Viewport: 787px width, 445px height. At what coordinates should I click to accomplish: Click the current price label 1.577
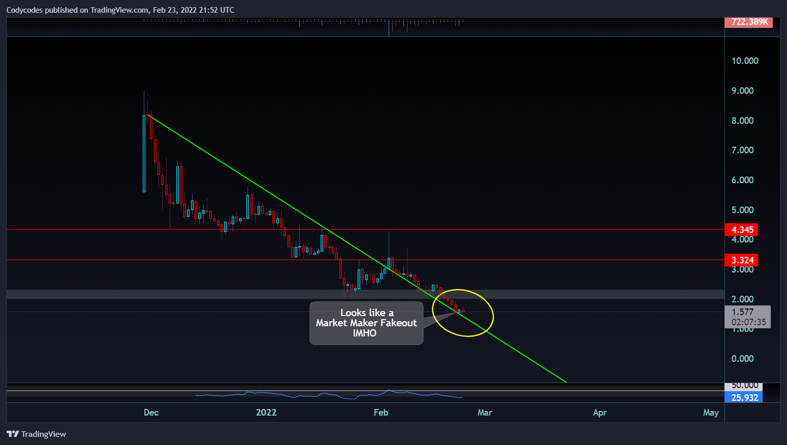pos(743,312)
